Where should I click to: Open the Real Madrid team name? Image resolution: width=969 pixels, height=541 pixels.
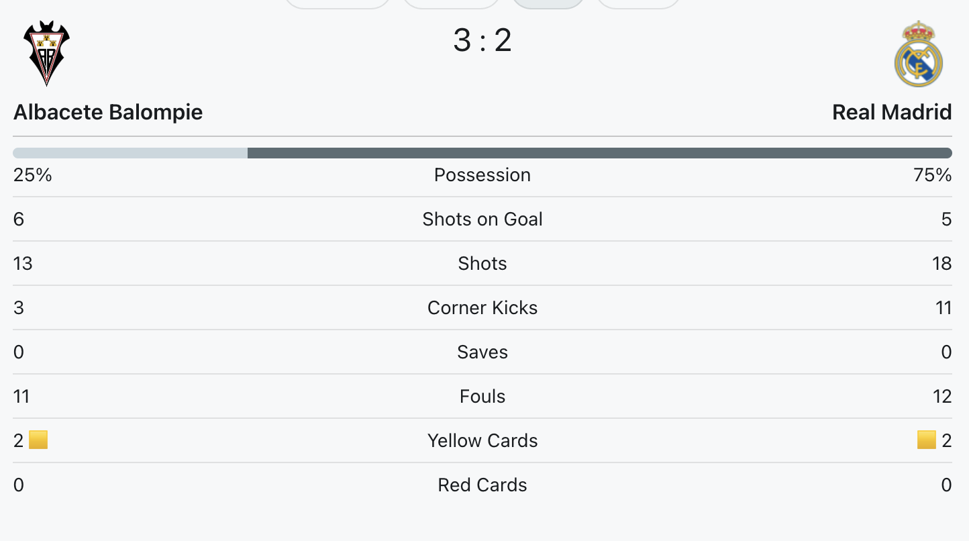892,112
